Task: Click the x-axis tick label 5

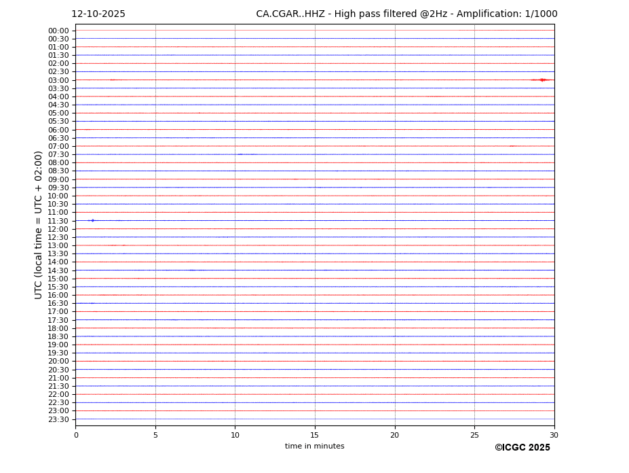Action: click(x=155, y=435)
